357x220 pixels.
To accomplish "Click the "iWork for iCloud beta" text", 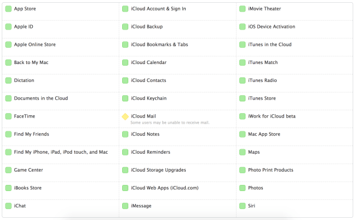I will click(x=272, y=116).
